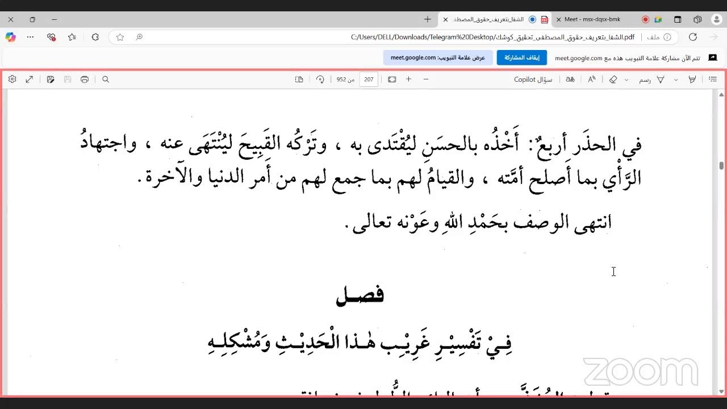The image size is (727, 409).
Task: Zoom in with the plus icon
Action: (x=408, y=80)
